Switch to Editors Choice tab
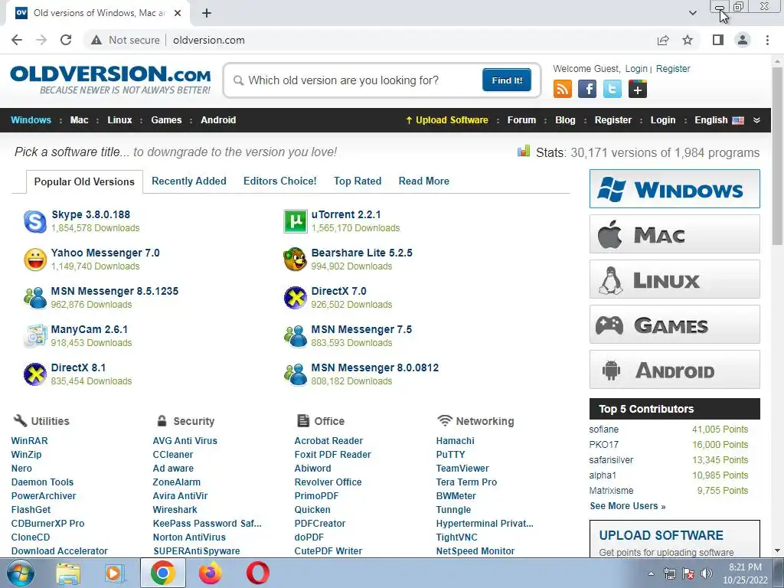 tap(280, 181)
